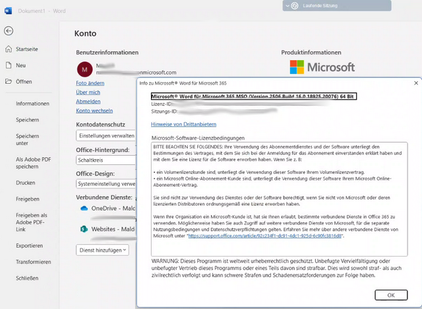
Task: Click the Volumenlizenzkunde bullet line
Action: [x=259, y=172]
